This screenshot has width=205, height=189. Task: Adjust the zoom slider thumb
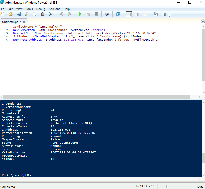point(167,187)
